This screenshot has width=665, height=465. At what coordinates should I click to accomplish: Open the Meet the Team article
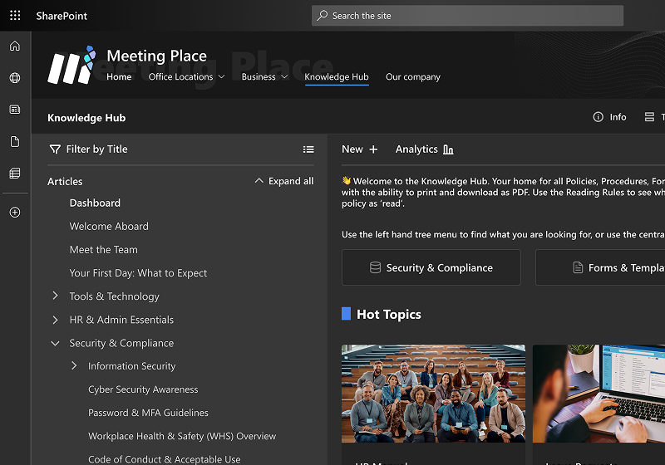(103, 249)
